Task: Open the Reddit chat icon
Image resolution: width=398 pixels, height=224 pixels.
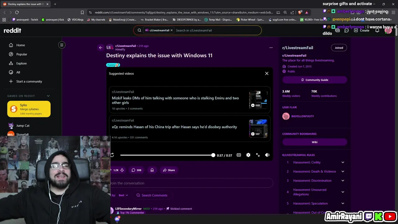Action: pyautogui.click(x=346, y=30)
